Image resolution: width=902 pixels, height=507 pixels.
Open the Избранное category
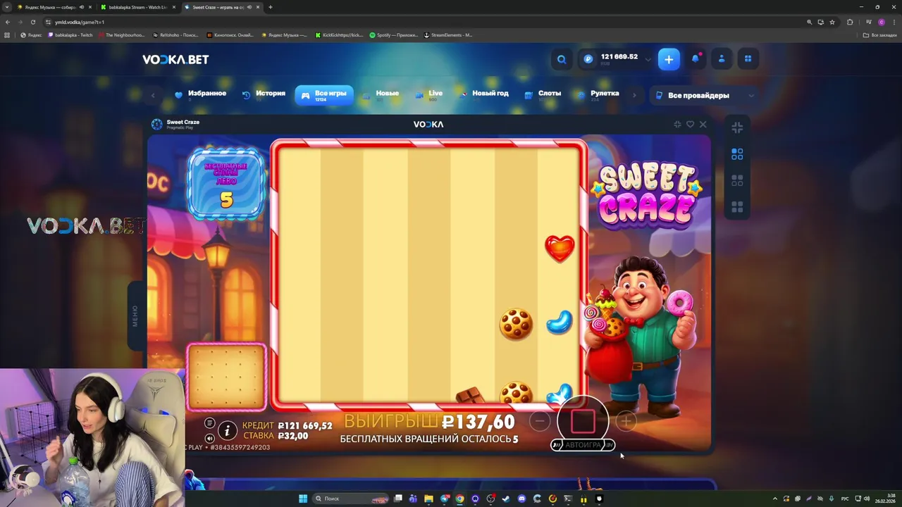200,94
